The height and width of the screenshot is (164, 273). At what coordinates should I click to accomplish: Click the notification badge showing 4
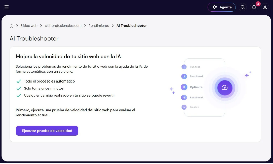coord(258,4)
